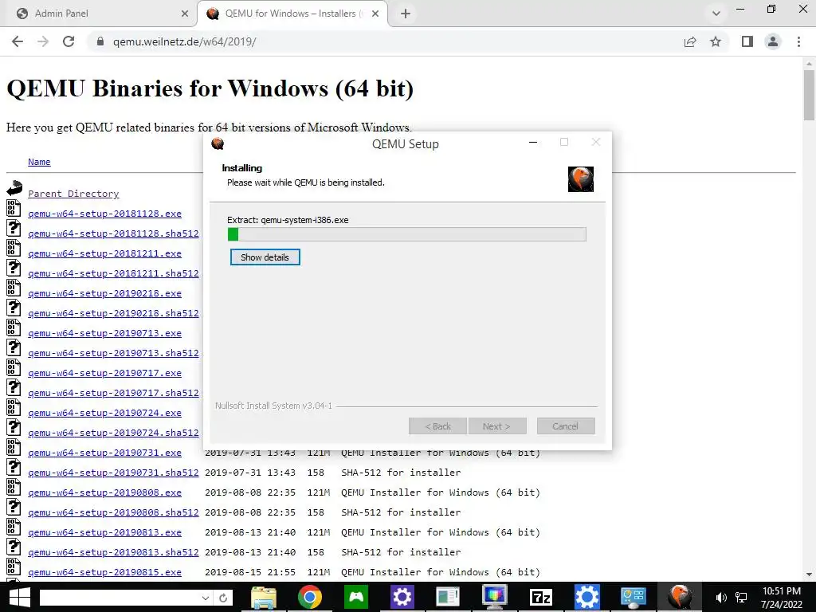The image size is (816, 612).
Task: Click binary file icon beside qemu-w64-setup-20190218.exe
Action: pyautogui.click(x=14, y=288)
